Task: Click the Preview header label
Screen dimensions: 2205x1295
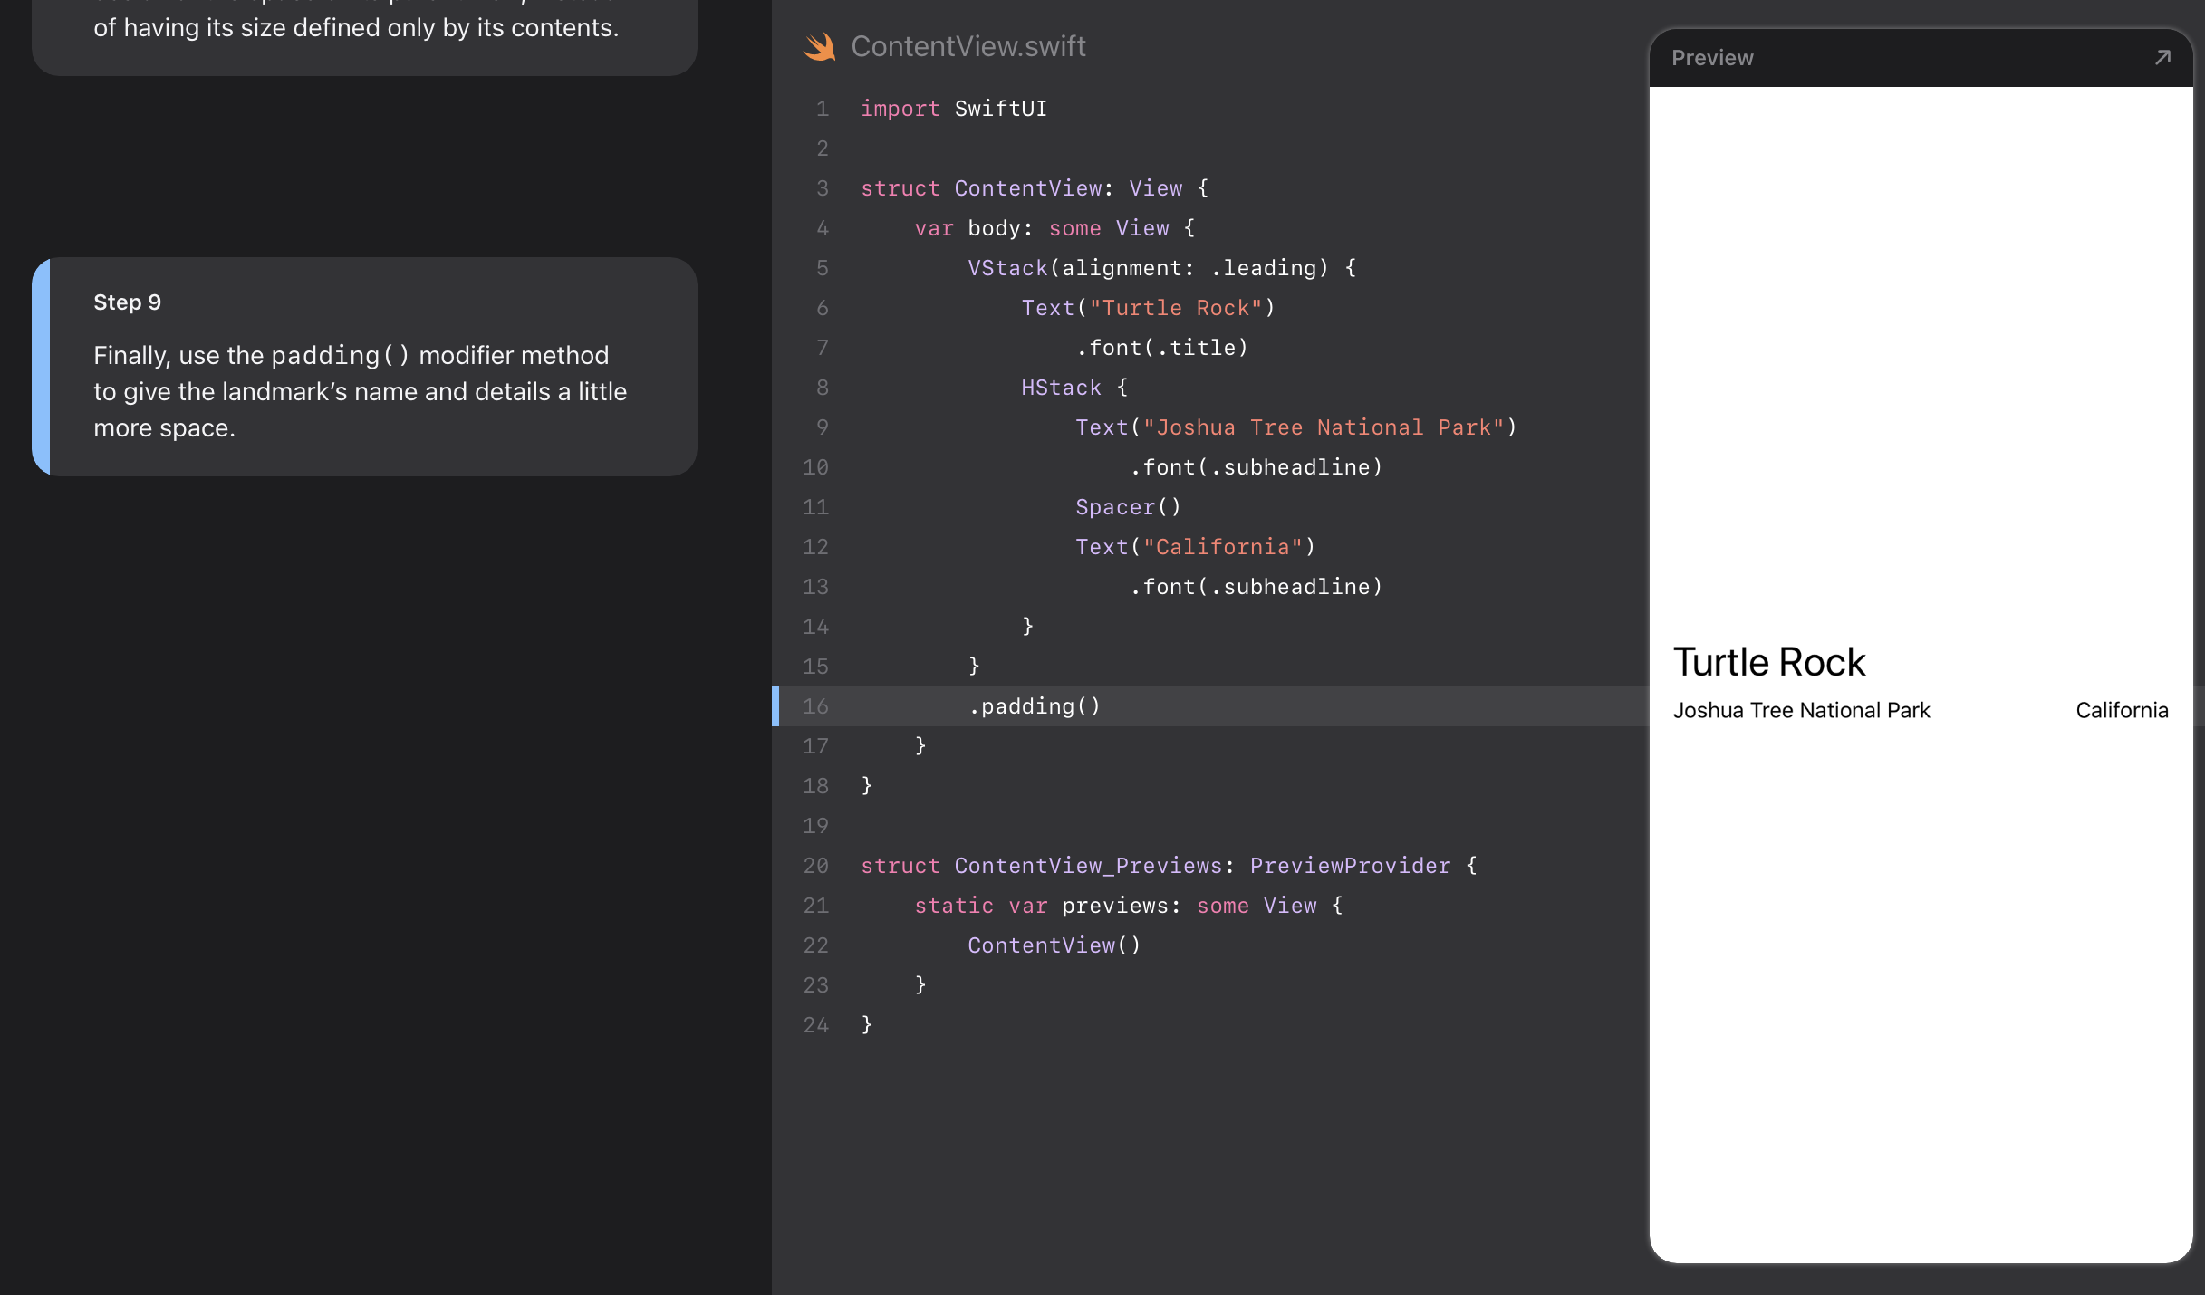Action: click(1711, 58)
